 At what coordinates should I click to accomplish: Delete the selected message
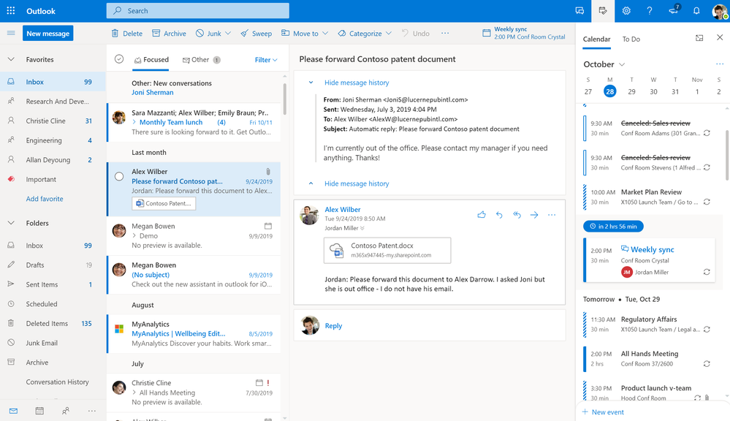click(x=126, y=34)
